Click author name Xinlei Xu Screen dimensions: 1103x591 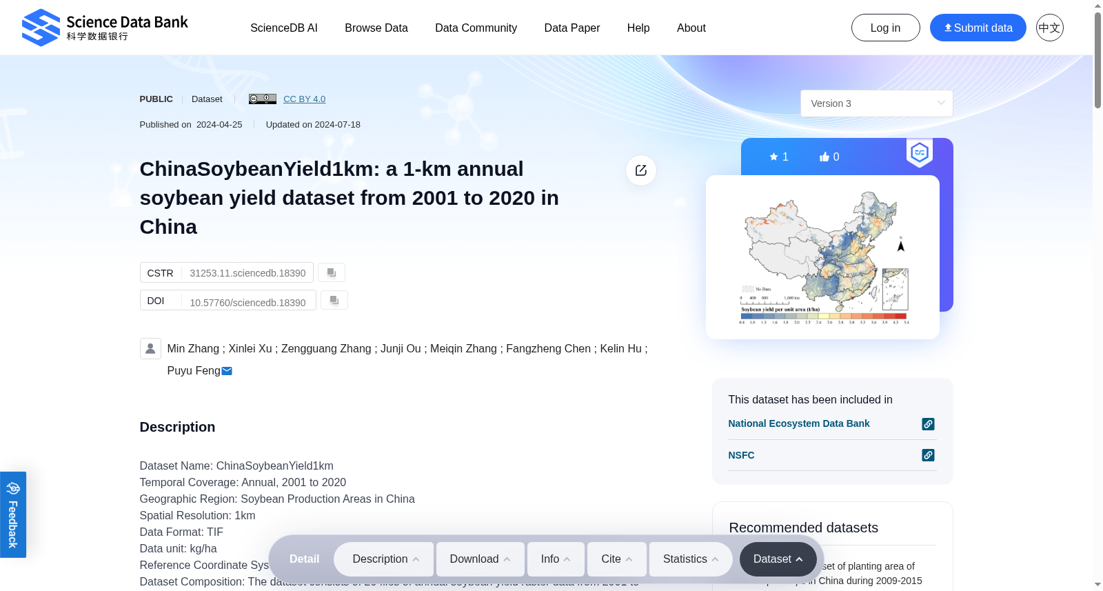point(250,349)
